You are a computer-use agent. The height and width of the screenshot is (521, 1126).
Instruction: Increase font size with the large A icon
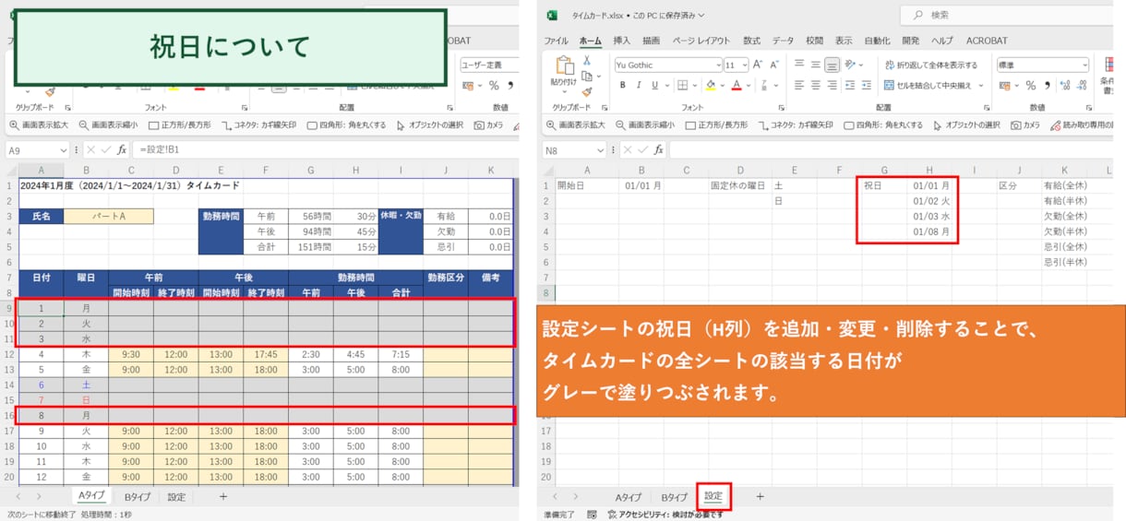(x=758, y=65)
